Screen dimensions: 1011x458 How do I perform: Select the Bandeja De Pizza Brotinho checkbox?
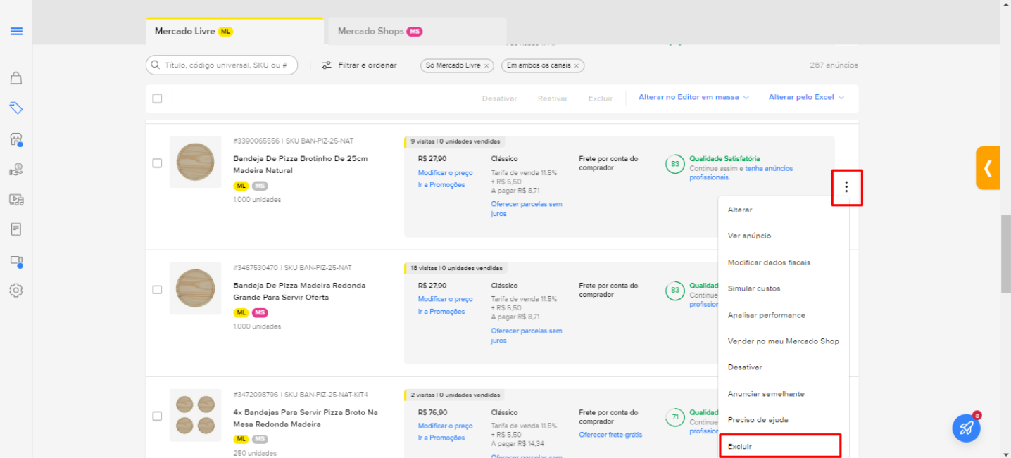[x=157, y=163]
